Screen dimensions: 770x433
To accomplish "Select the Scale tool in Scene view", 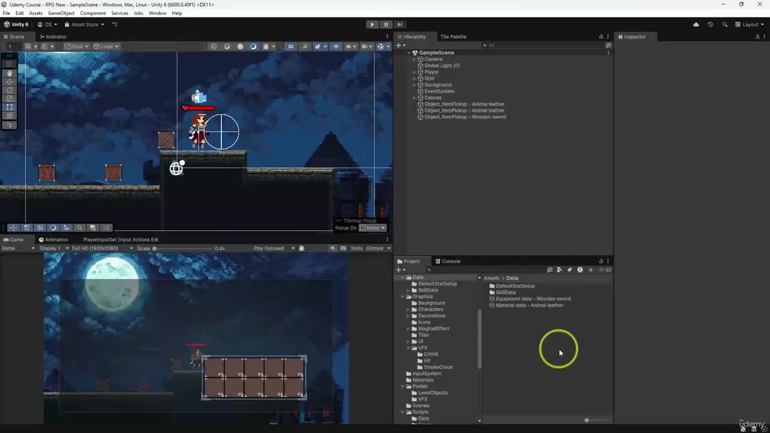I will [x=10, y=99].
